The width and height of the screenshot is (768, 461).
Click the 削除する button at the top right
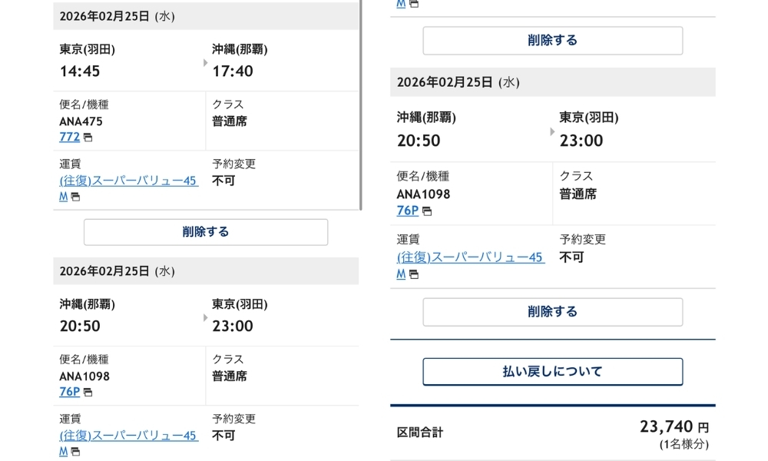point(552,40)
